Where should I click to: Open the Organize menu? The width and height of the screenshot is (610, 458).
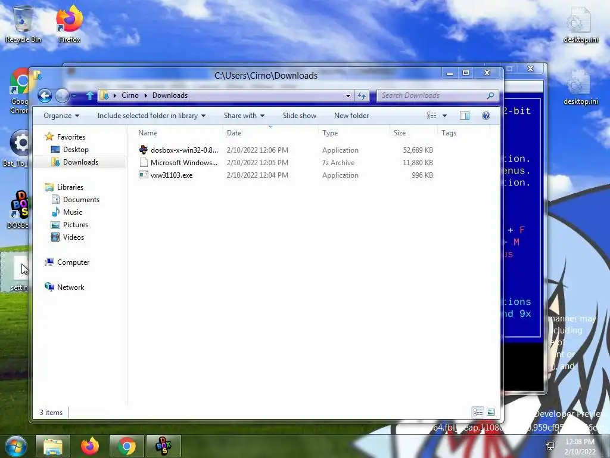click(x=61, y=116)
